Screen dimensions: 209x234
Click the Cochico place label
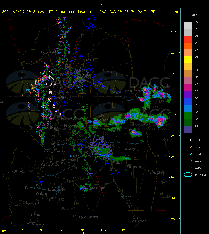tap(125, 197)
